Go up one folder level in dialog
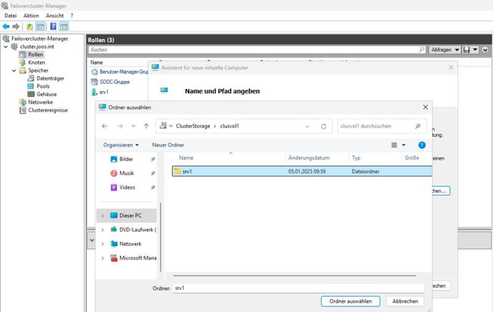493x312 pixels. click(x=146, y=126)
